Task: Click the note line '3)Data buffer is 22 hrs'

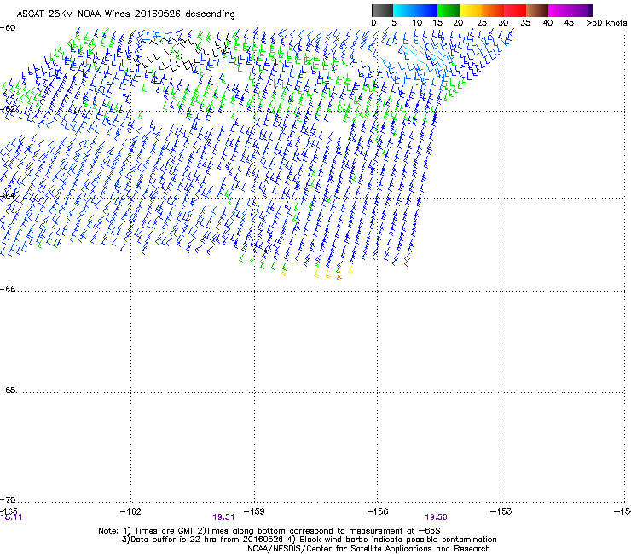Action: 310,540
